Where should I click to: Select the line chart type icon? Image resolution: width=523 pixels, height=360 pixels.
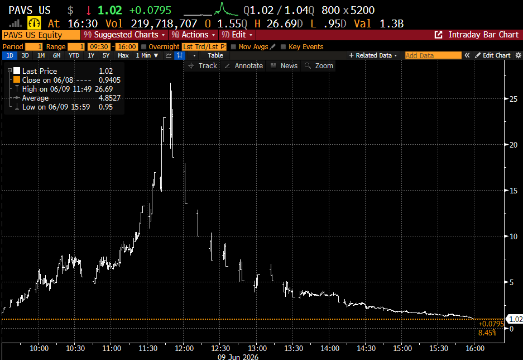click(x=169, y=55)
